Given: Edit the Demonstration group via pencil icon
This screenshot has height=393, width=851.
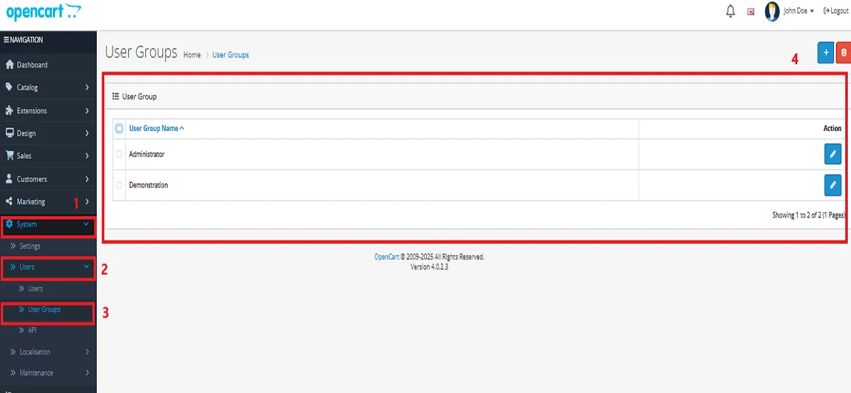Looking at the screenshot, I should coord(832,185).
